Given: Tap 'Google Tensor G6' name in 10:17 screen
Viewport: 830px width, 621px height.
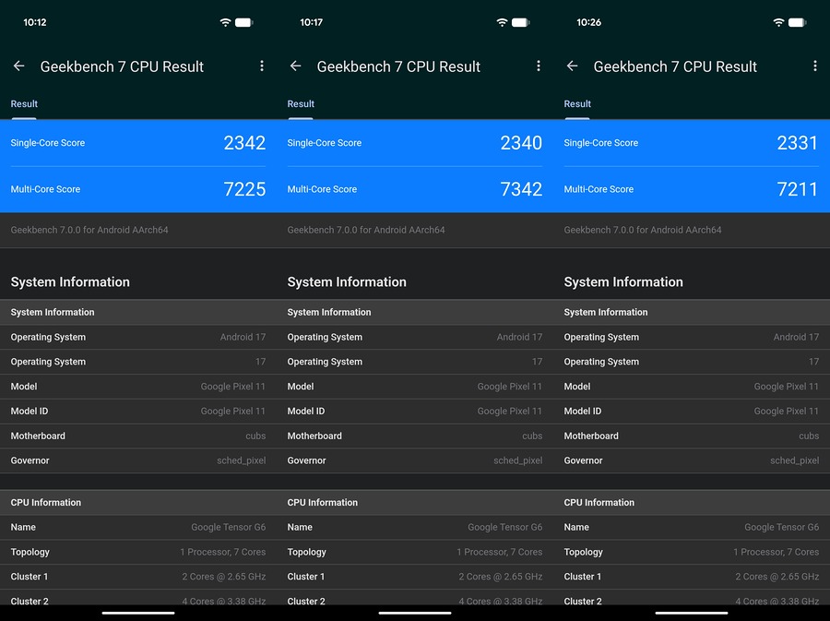Looking at the screenshot, I should pyautogui.click(x=505, y=527).
